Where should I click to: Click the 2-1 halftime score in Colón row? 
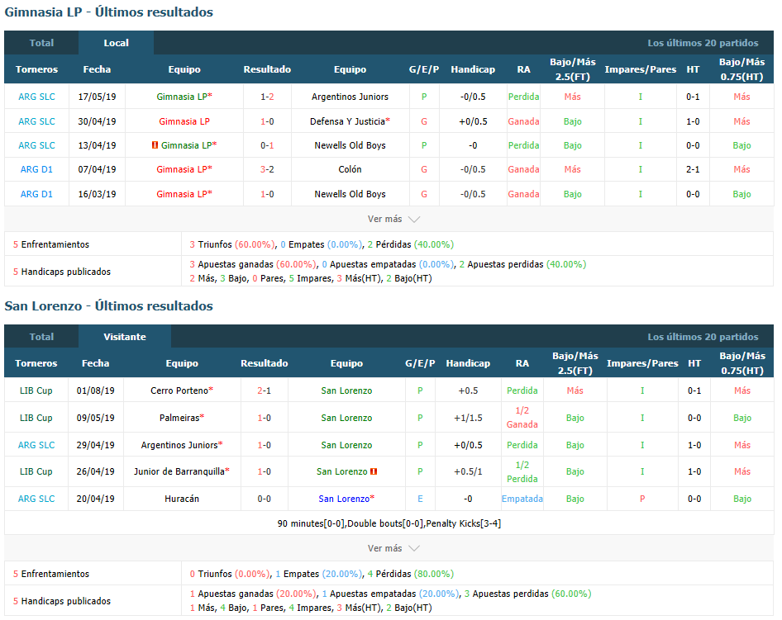[x=693, y=169]
